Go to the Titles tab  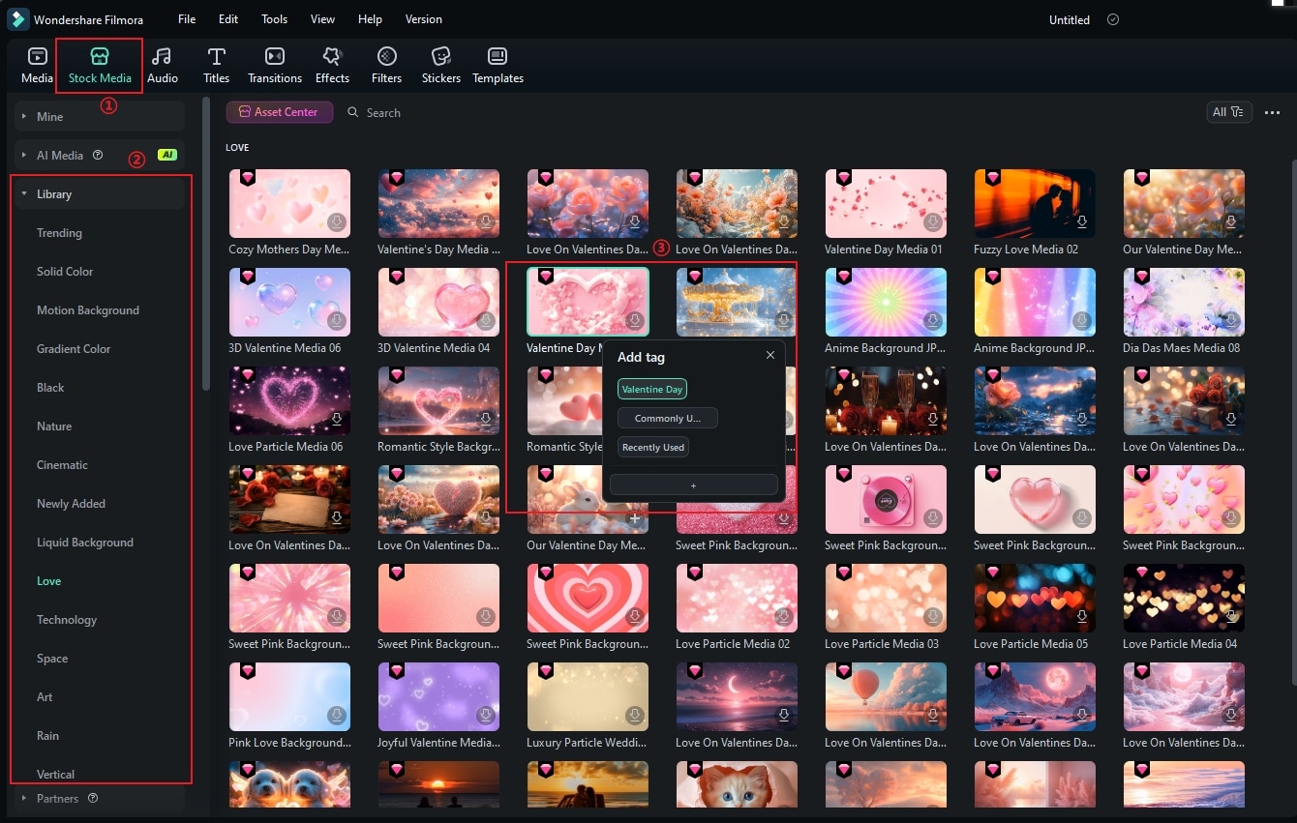[x=217, y=65]
